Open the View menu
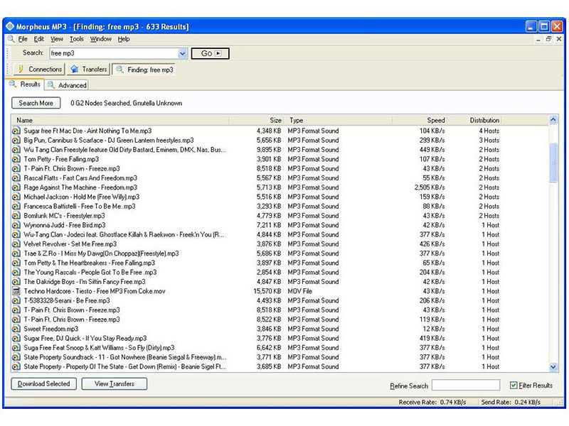Viewport: 569px width, 426px height. pos(57,39)
